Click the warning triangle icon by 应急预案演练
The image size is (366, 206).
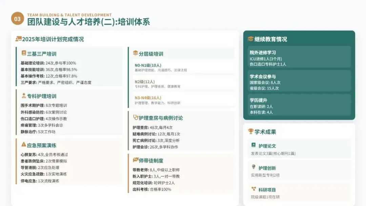(24, 145)
